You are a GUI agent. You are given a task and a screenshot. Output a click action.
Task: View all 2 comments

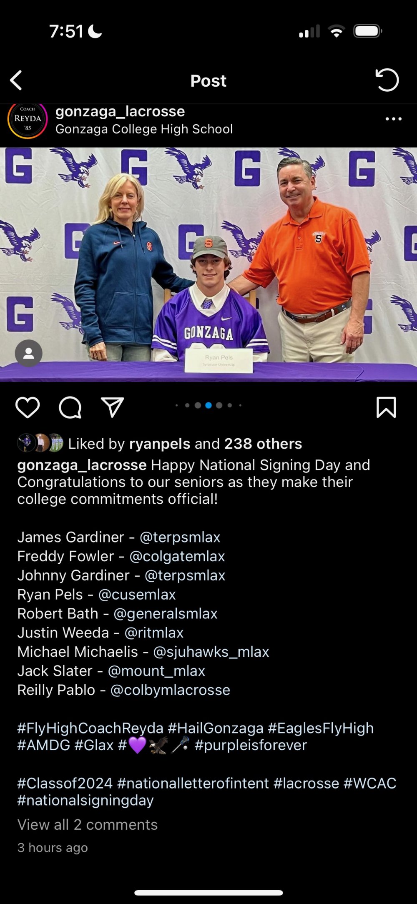(88, 824)
